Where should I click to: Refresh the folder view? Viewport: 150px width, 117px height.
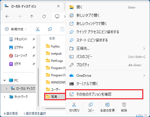coord(44,16)
